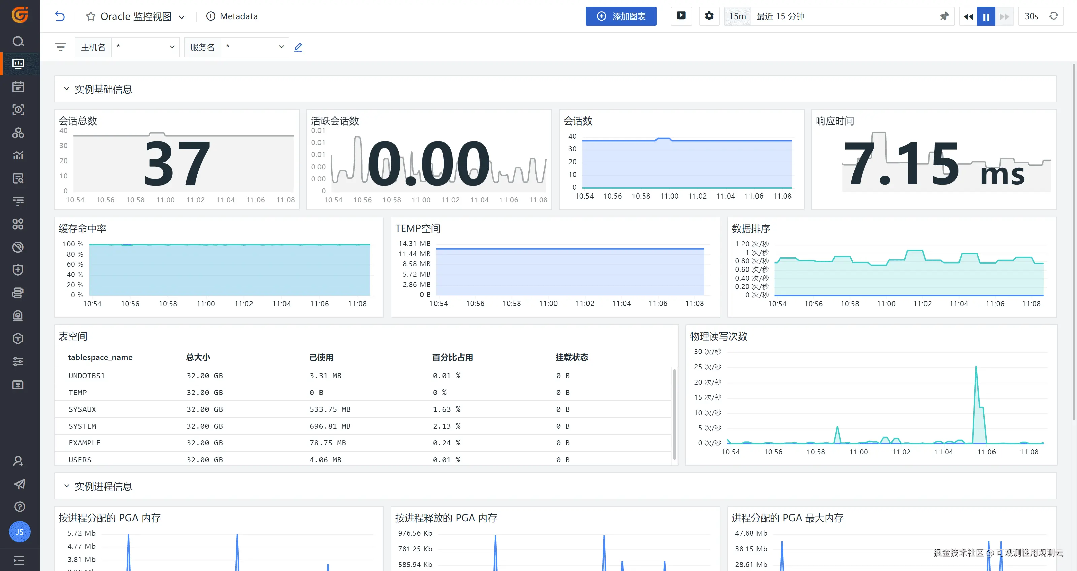The height and width of the screenshot is (571, 1077).
Task: Star the Oracle dashboard as a favorite
Action: pos(90,16)
